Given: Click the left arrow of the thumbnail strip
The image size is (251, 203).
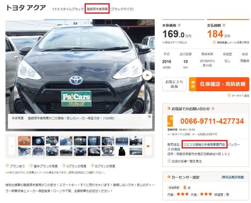Looking at the screenshot, I should (12, 146).
